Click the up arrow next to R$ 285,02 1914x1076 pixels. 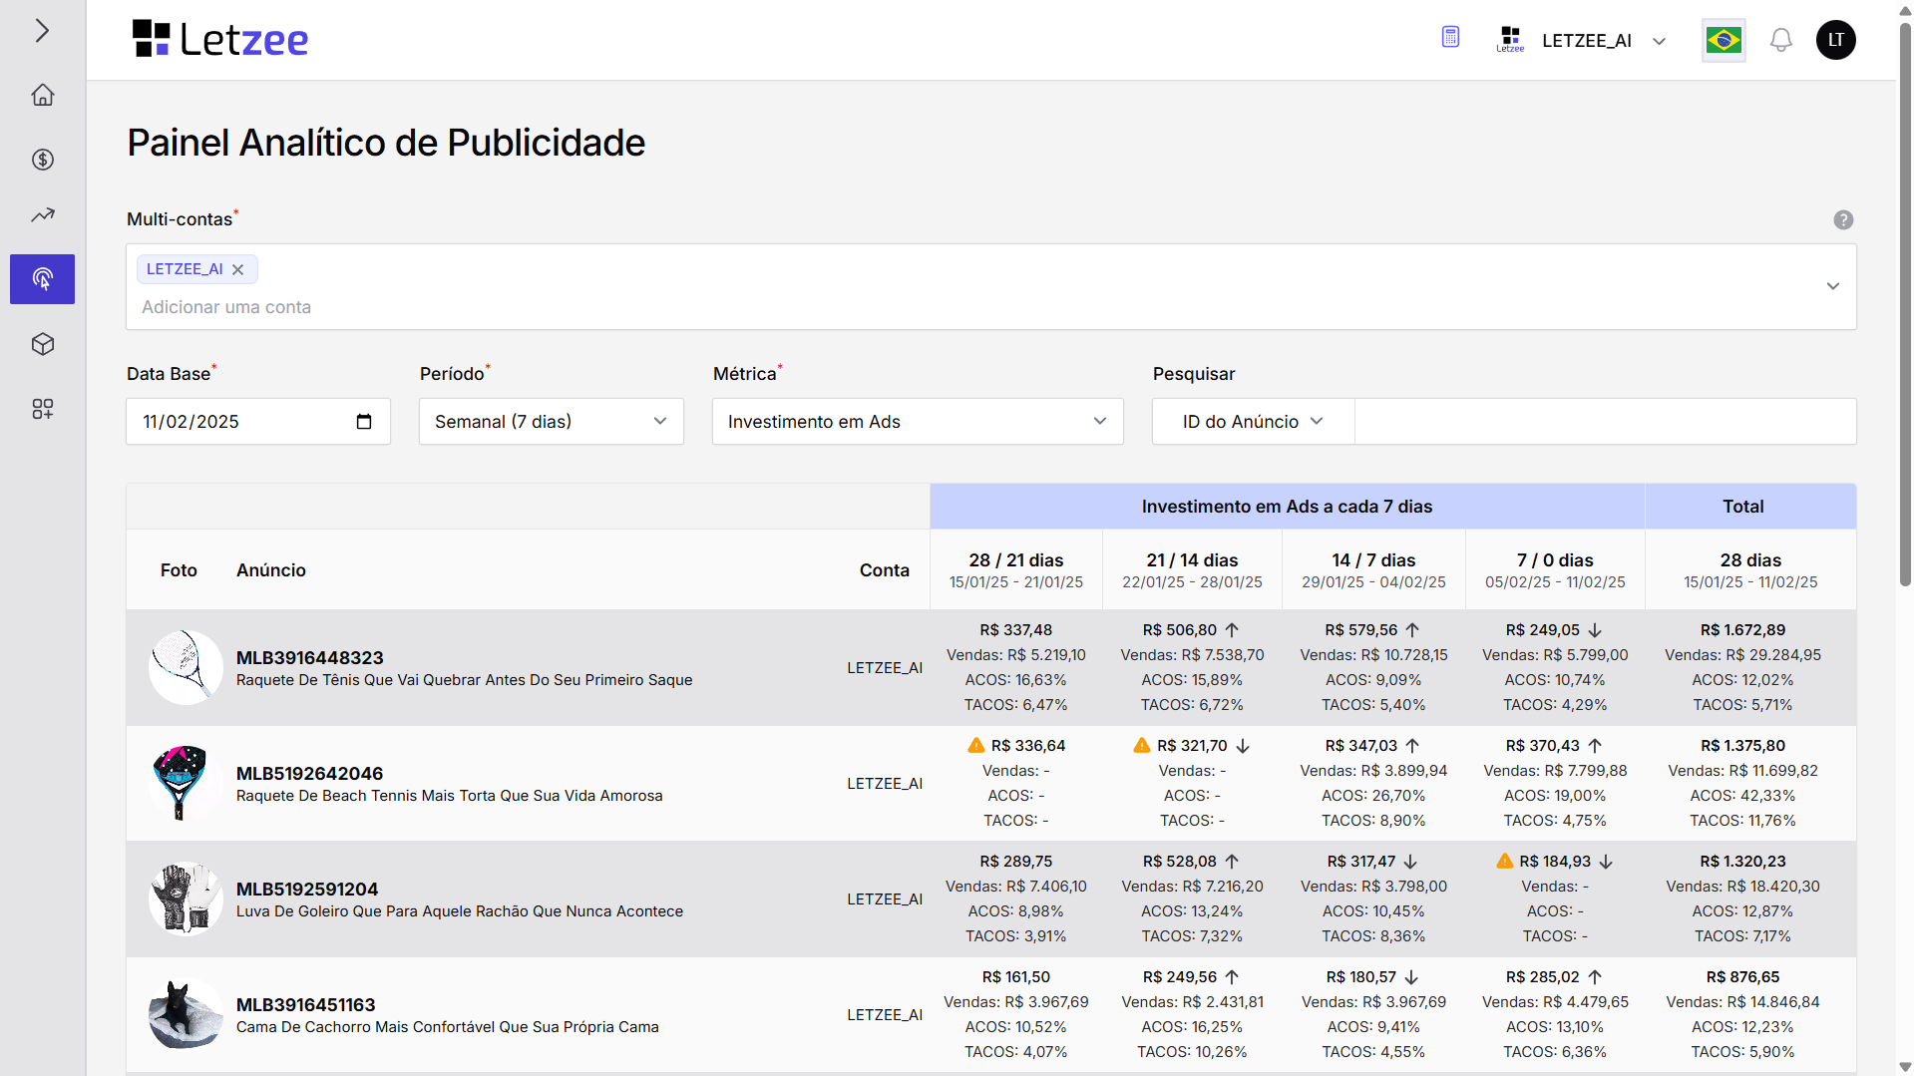[1595, 977]
